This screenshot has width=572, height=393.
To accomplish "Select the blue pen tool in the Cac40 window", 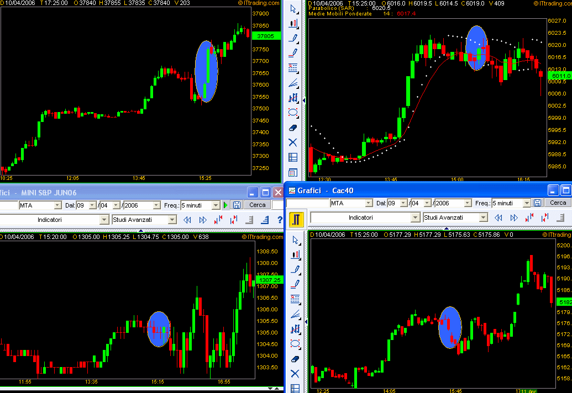I will 295,270.
